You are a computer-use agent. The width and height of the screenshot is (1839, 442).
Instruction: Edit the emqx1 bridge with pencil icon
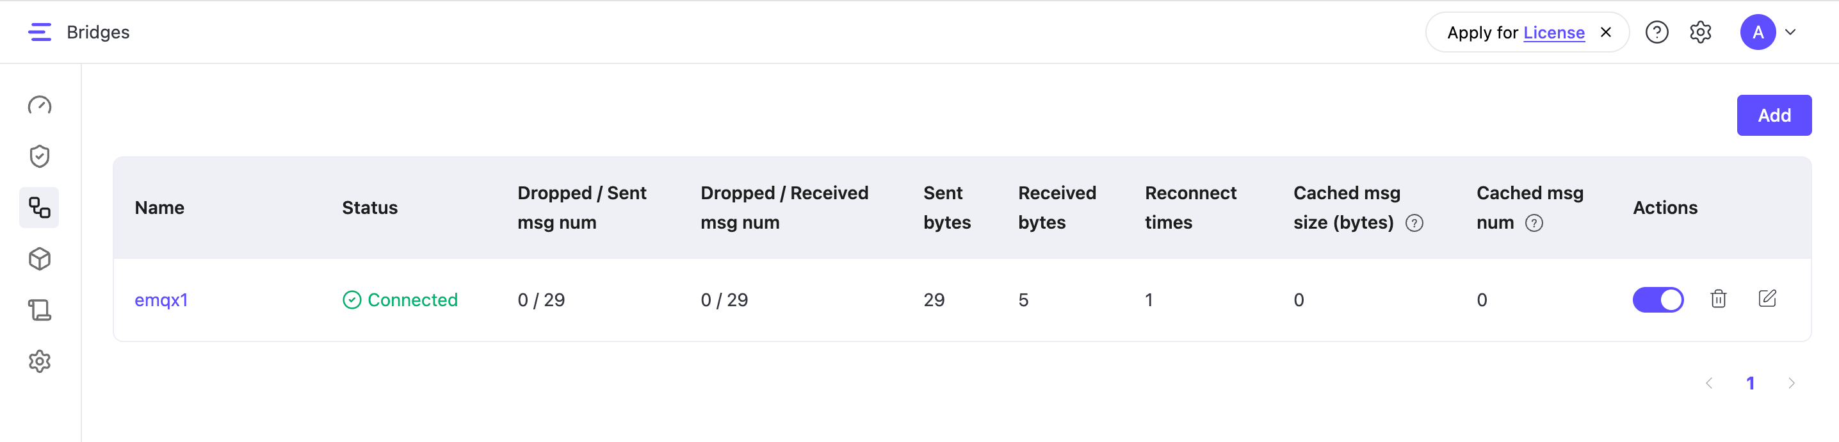coord(1767,299)
